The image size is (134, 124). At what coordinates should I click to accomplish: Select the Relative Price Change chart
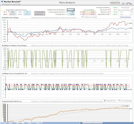tap(67, 31)
